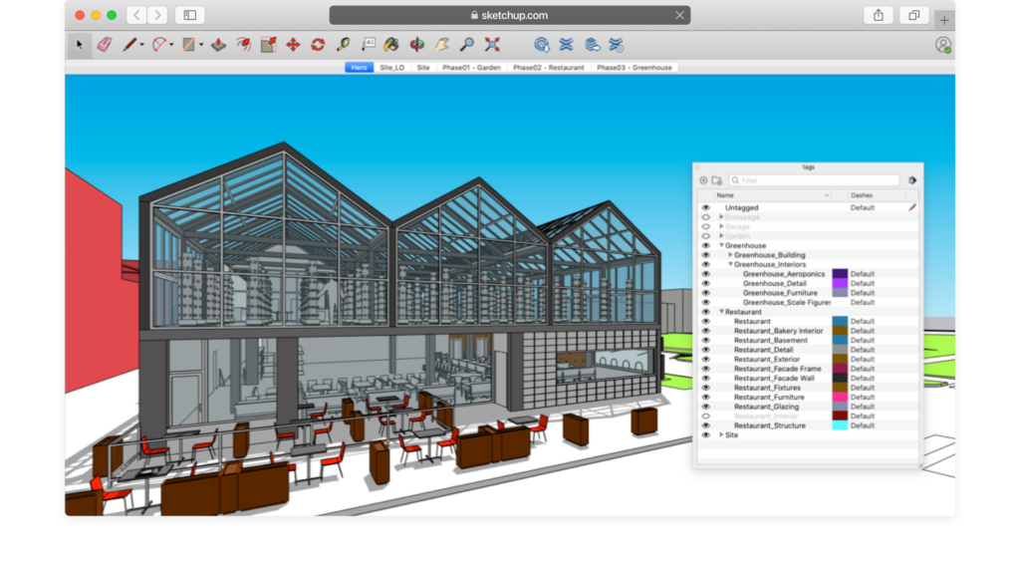Select the Eraser tool

[x=105, y=45]
